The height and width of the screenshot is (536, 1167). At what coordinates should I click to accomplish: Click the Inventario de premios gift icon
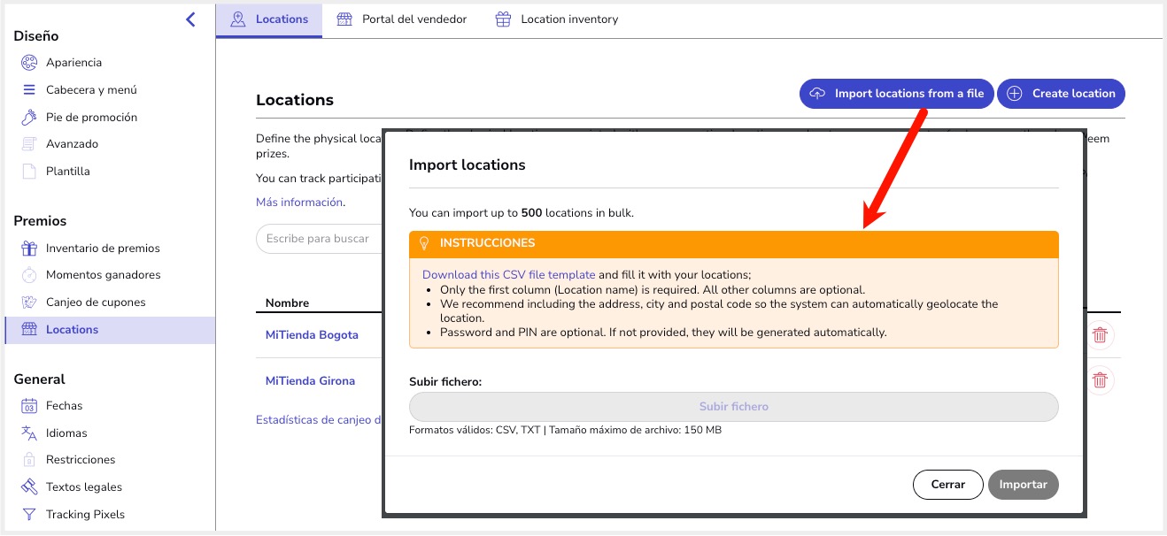click(29, 249)
